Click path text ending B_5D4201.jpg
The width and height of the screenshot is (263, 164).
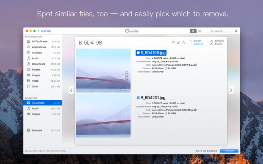(173, 110)
